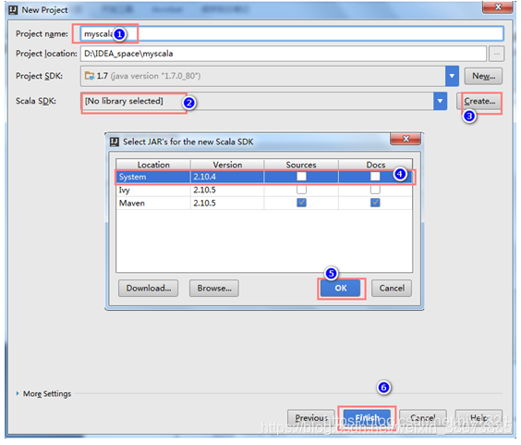The height and width of the screenshot is (445, 521).
Task: Click the New... button for Project SDK
Action: (x=483, y=76)
